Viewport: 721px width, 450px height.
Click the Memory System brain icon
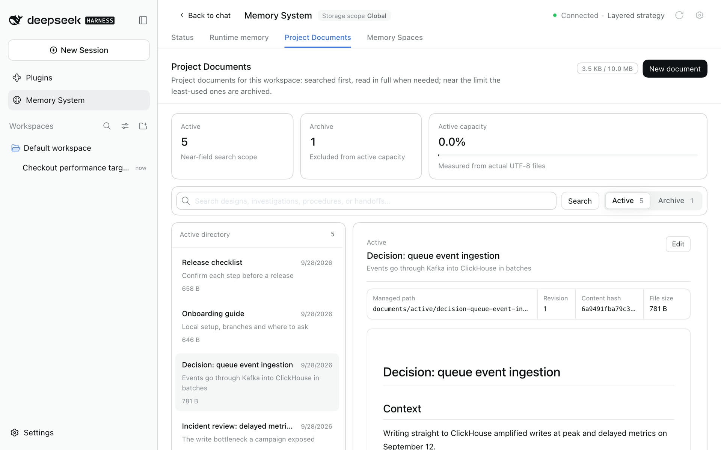[17, 100]
